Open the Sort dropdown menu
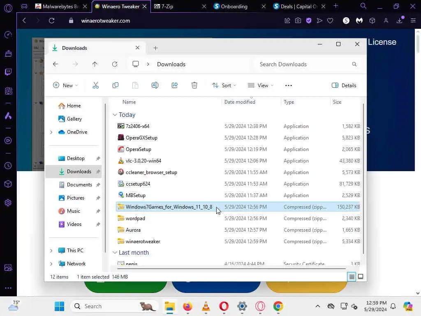The image size is (421, 316). click(224, 86)
